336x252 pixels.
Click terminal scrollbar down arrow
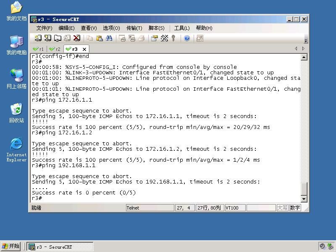point(304,199)
